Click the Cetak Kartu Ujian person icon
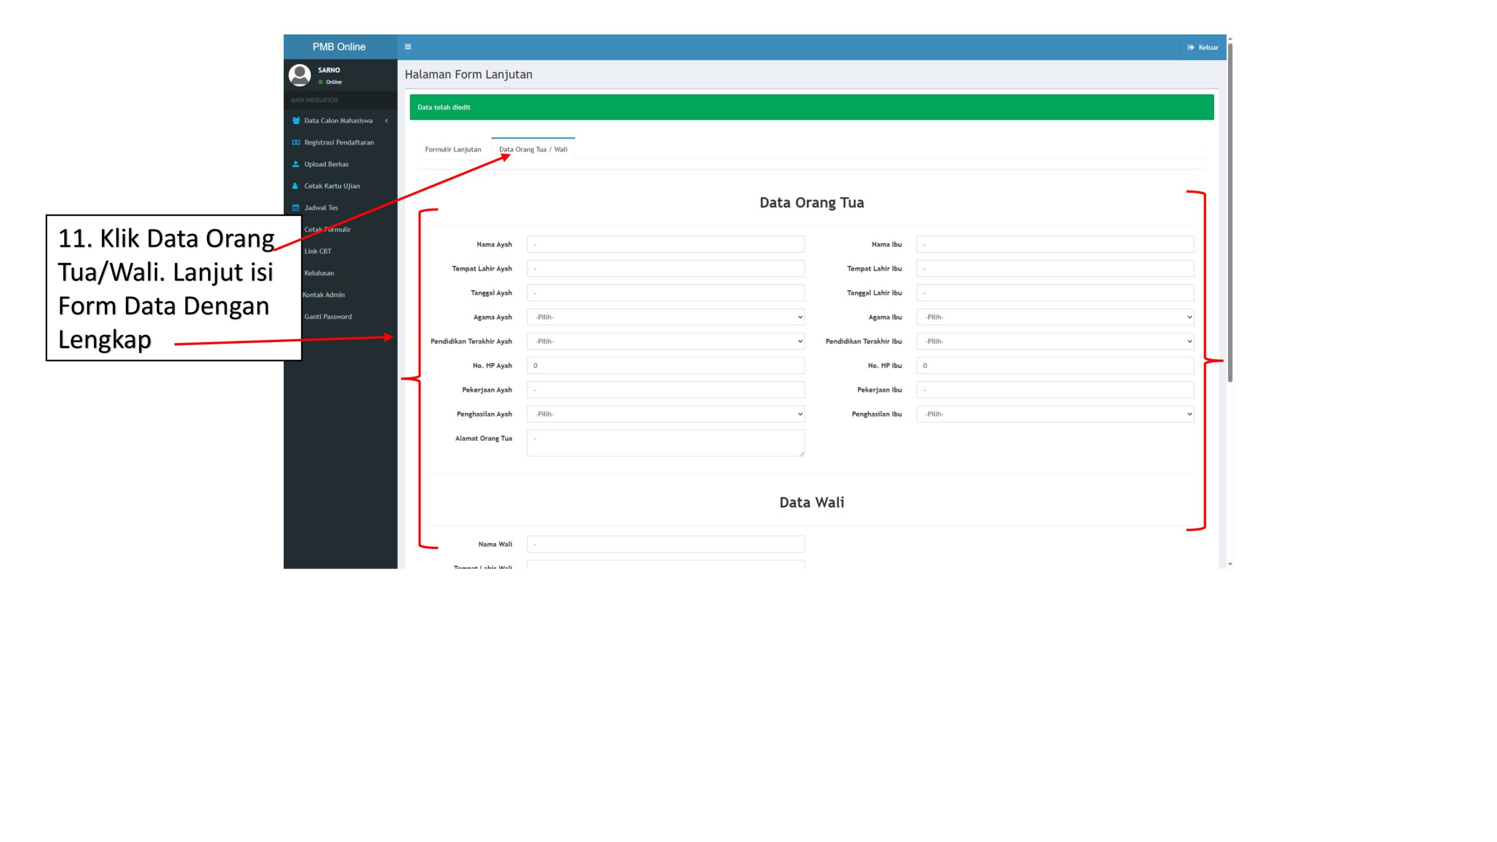Image resolution: width=1497 pixels, height=842 pixels. (x=295, y=186)
